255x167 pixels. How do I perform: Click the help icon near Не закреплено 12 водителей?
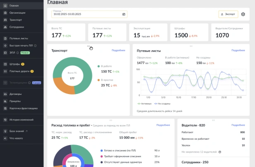pyautogui.click(x=220, y=152)
